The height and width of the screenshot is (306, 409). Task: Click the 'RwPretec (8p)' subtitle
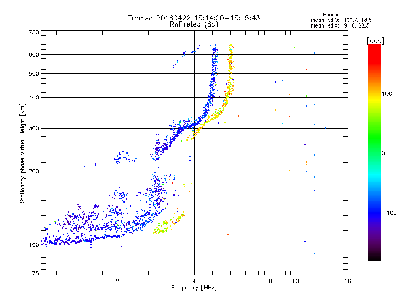tap(194, 24)
